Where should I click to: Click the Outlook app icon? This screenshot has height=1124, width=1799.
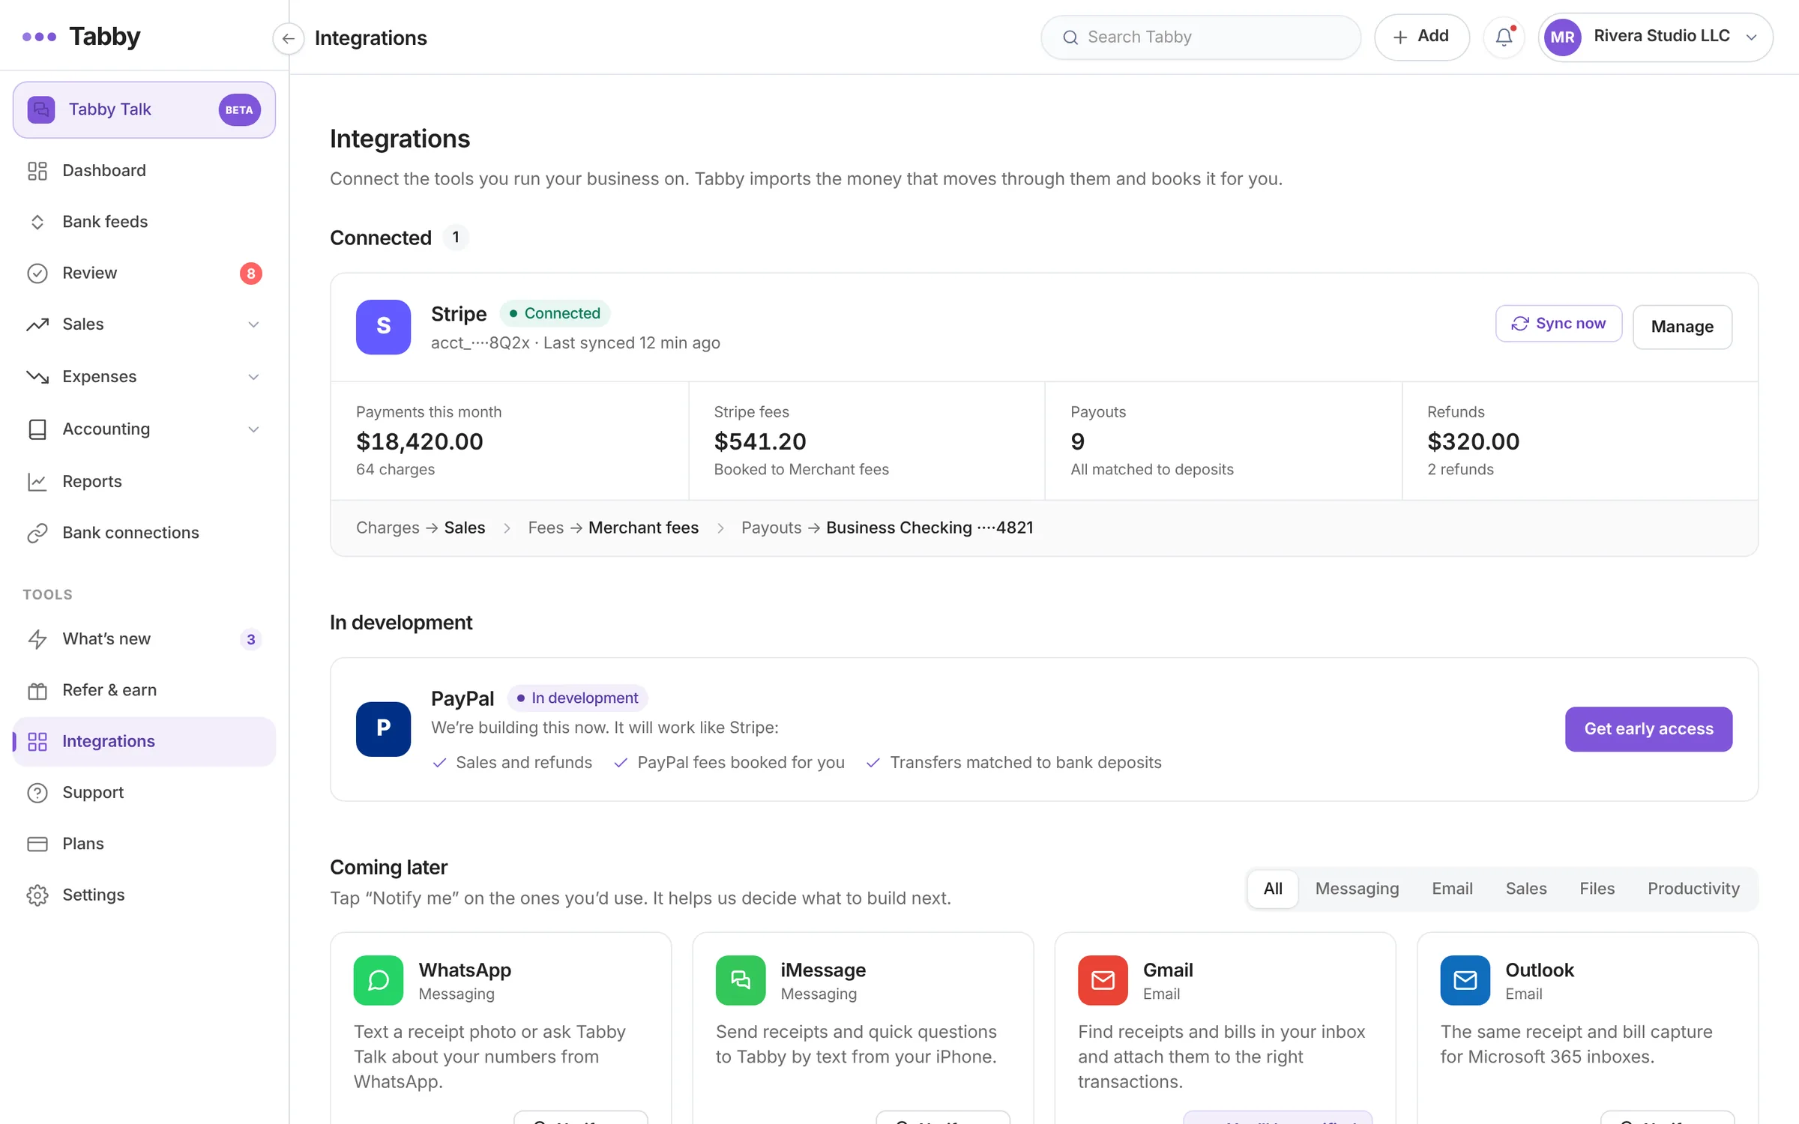tap(1465, 980)
